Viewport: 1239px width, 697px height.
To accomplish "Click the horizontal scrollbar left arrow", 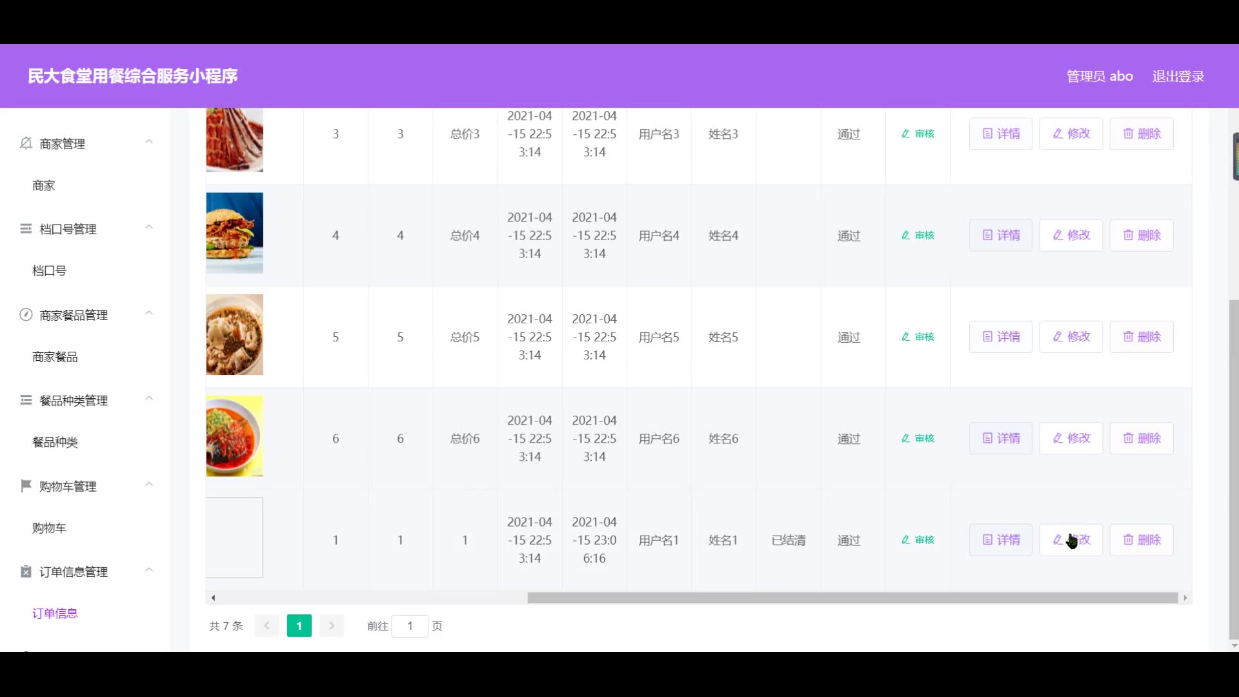I will [213, 598].
